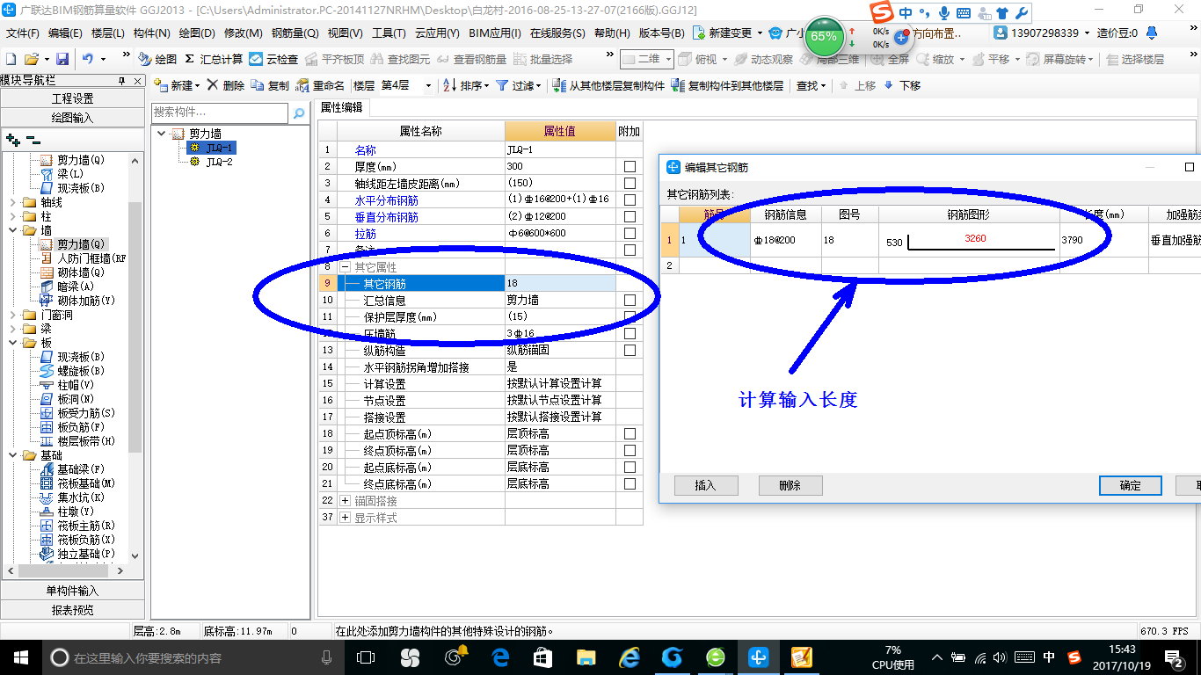Select 筏板基础(M) in the navigator tree
The image size is (1201, 675).
tap(86, 483)
